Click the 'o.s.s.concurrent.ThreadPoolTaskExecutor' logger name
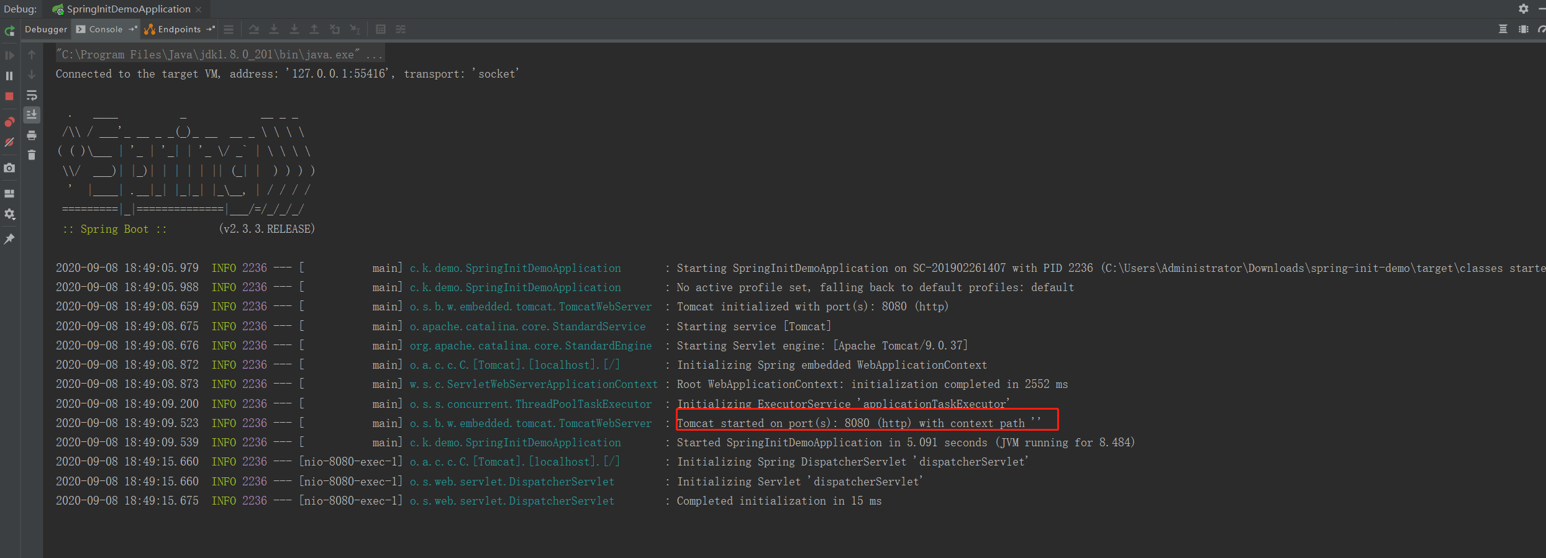This screenshot has width=1546, height=558. point(530,404)
